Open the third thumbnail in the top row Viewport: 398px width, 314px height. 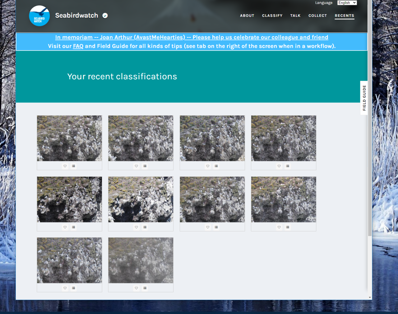coord(212,138)
